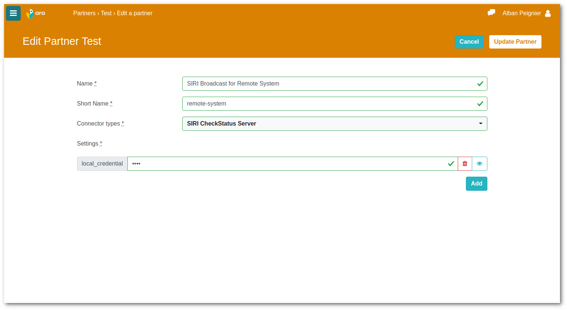The height and width of the screenshot is (310, 567).
Task: Click the green checkmark in Name field
Action: coord(480,84)
